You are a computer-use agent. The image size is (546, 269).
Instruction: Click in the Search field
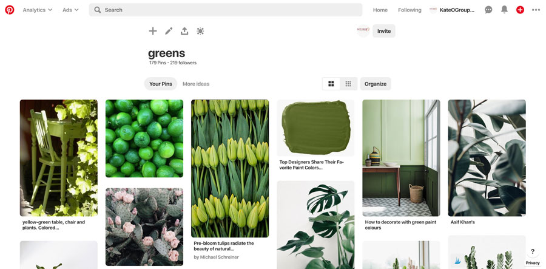coord(231,10)
